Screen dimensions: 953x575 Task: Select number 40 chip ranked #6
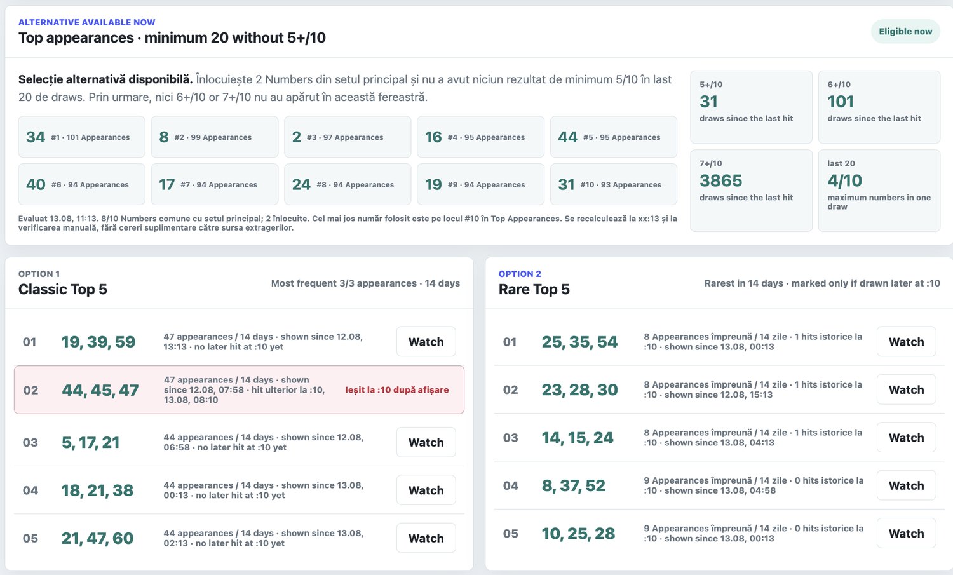pos(82,184)
